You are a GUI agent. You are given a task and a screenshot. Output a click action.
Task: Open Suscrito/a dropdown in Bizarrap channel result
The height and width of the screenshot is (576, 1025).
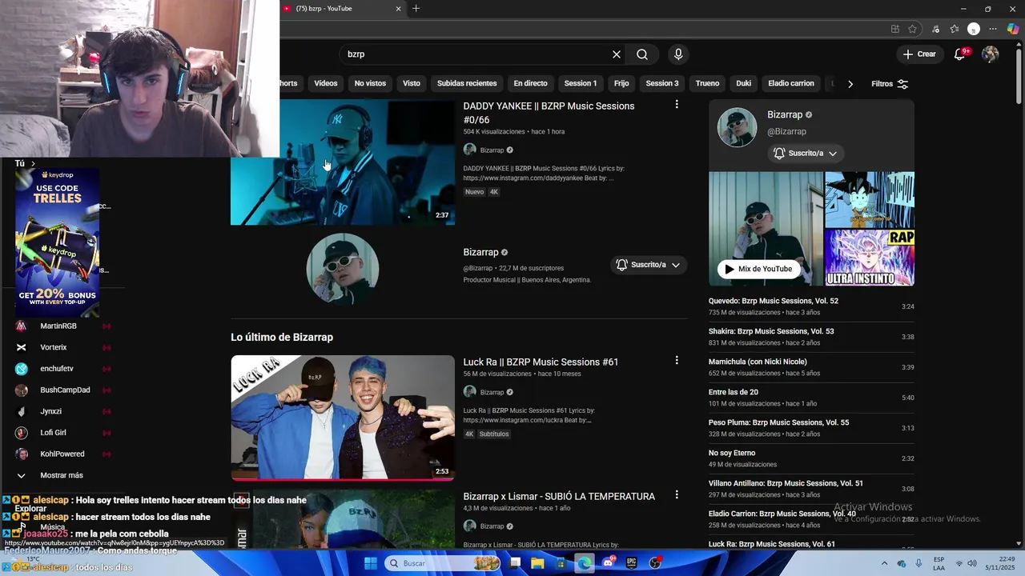point(648,265)
